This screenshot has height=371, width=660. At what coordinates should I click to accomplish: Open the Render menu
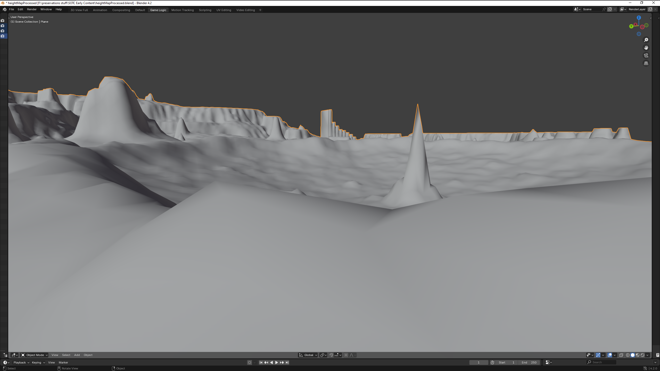click(32, 9)
